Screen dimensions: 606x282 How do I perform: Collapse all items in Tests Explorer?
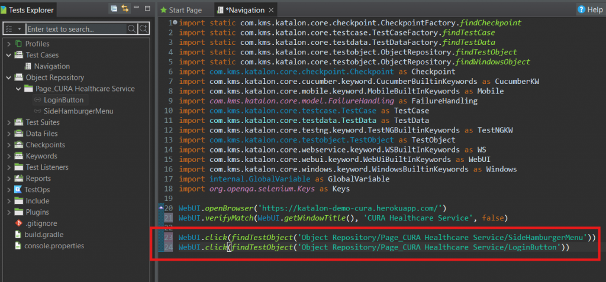114,8
